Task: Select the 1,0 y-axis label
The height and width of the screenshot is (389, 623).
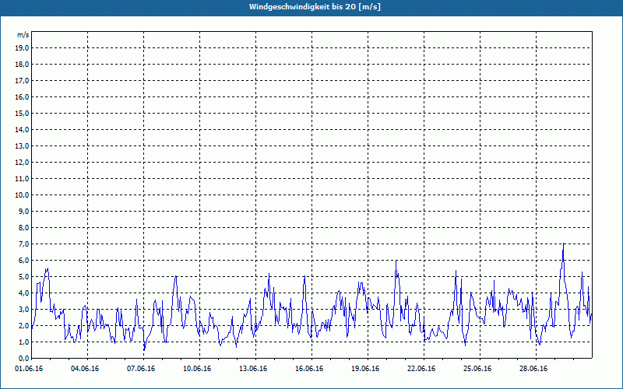Action: click(24, 342)
